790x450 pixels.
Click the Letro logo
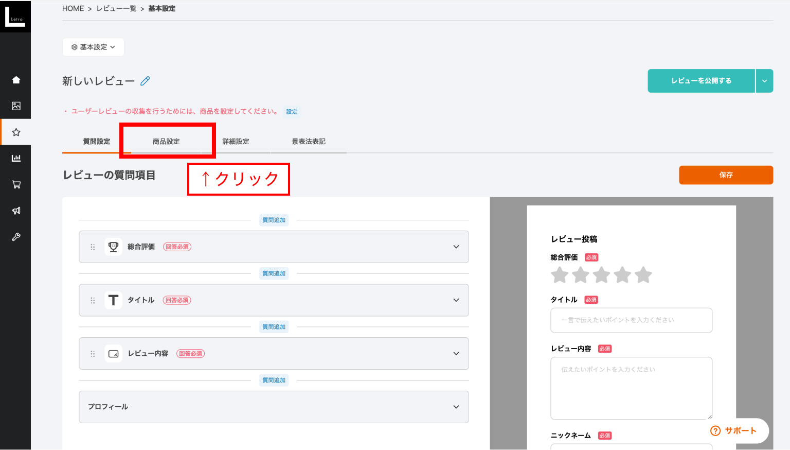click(15, 16)
